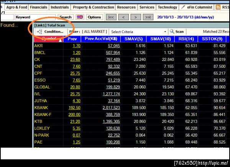The image size is (230, 167).
Task: Click KBANK-F previous price 200.00
Action: (74, 115)
